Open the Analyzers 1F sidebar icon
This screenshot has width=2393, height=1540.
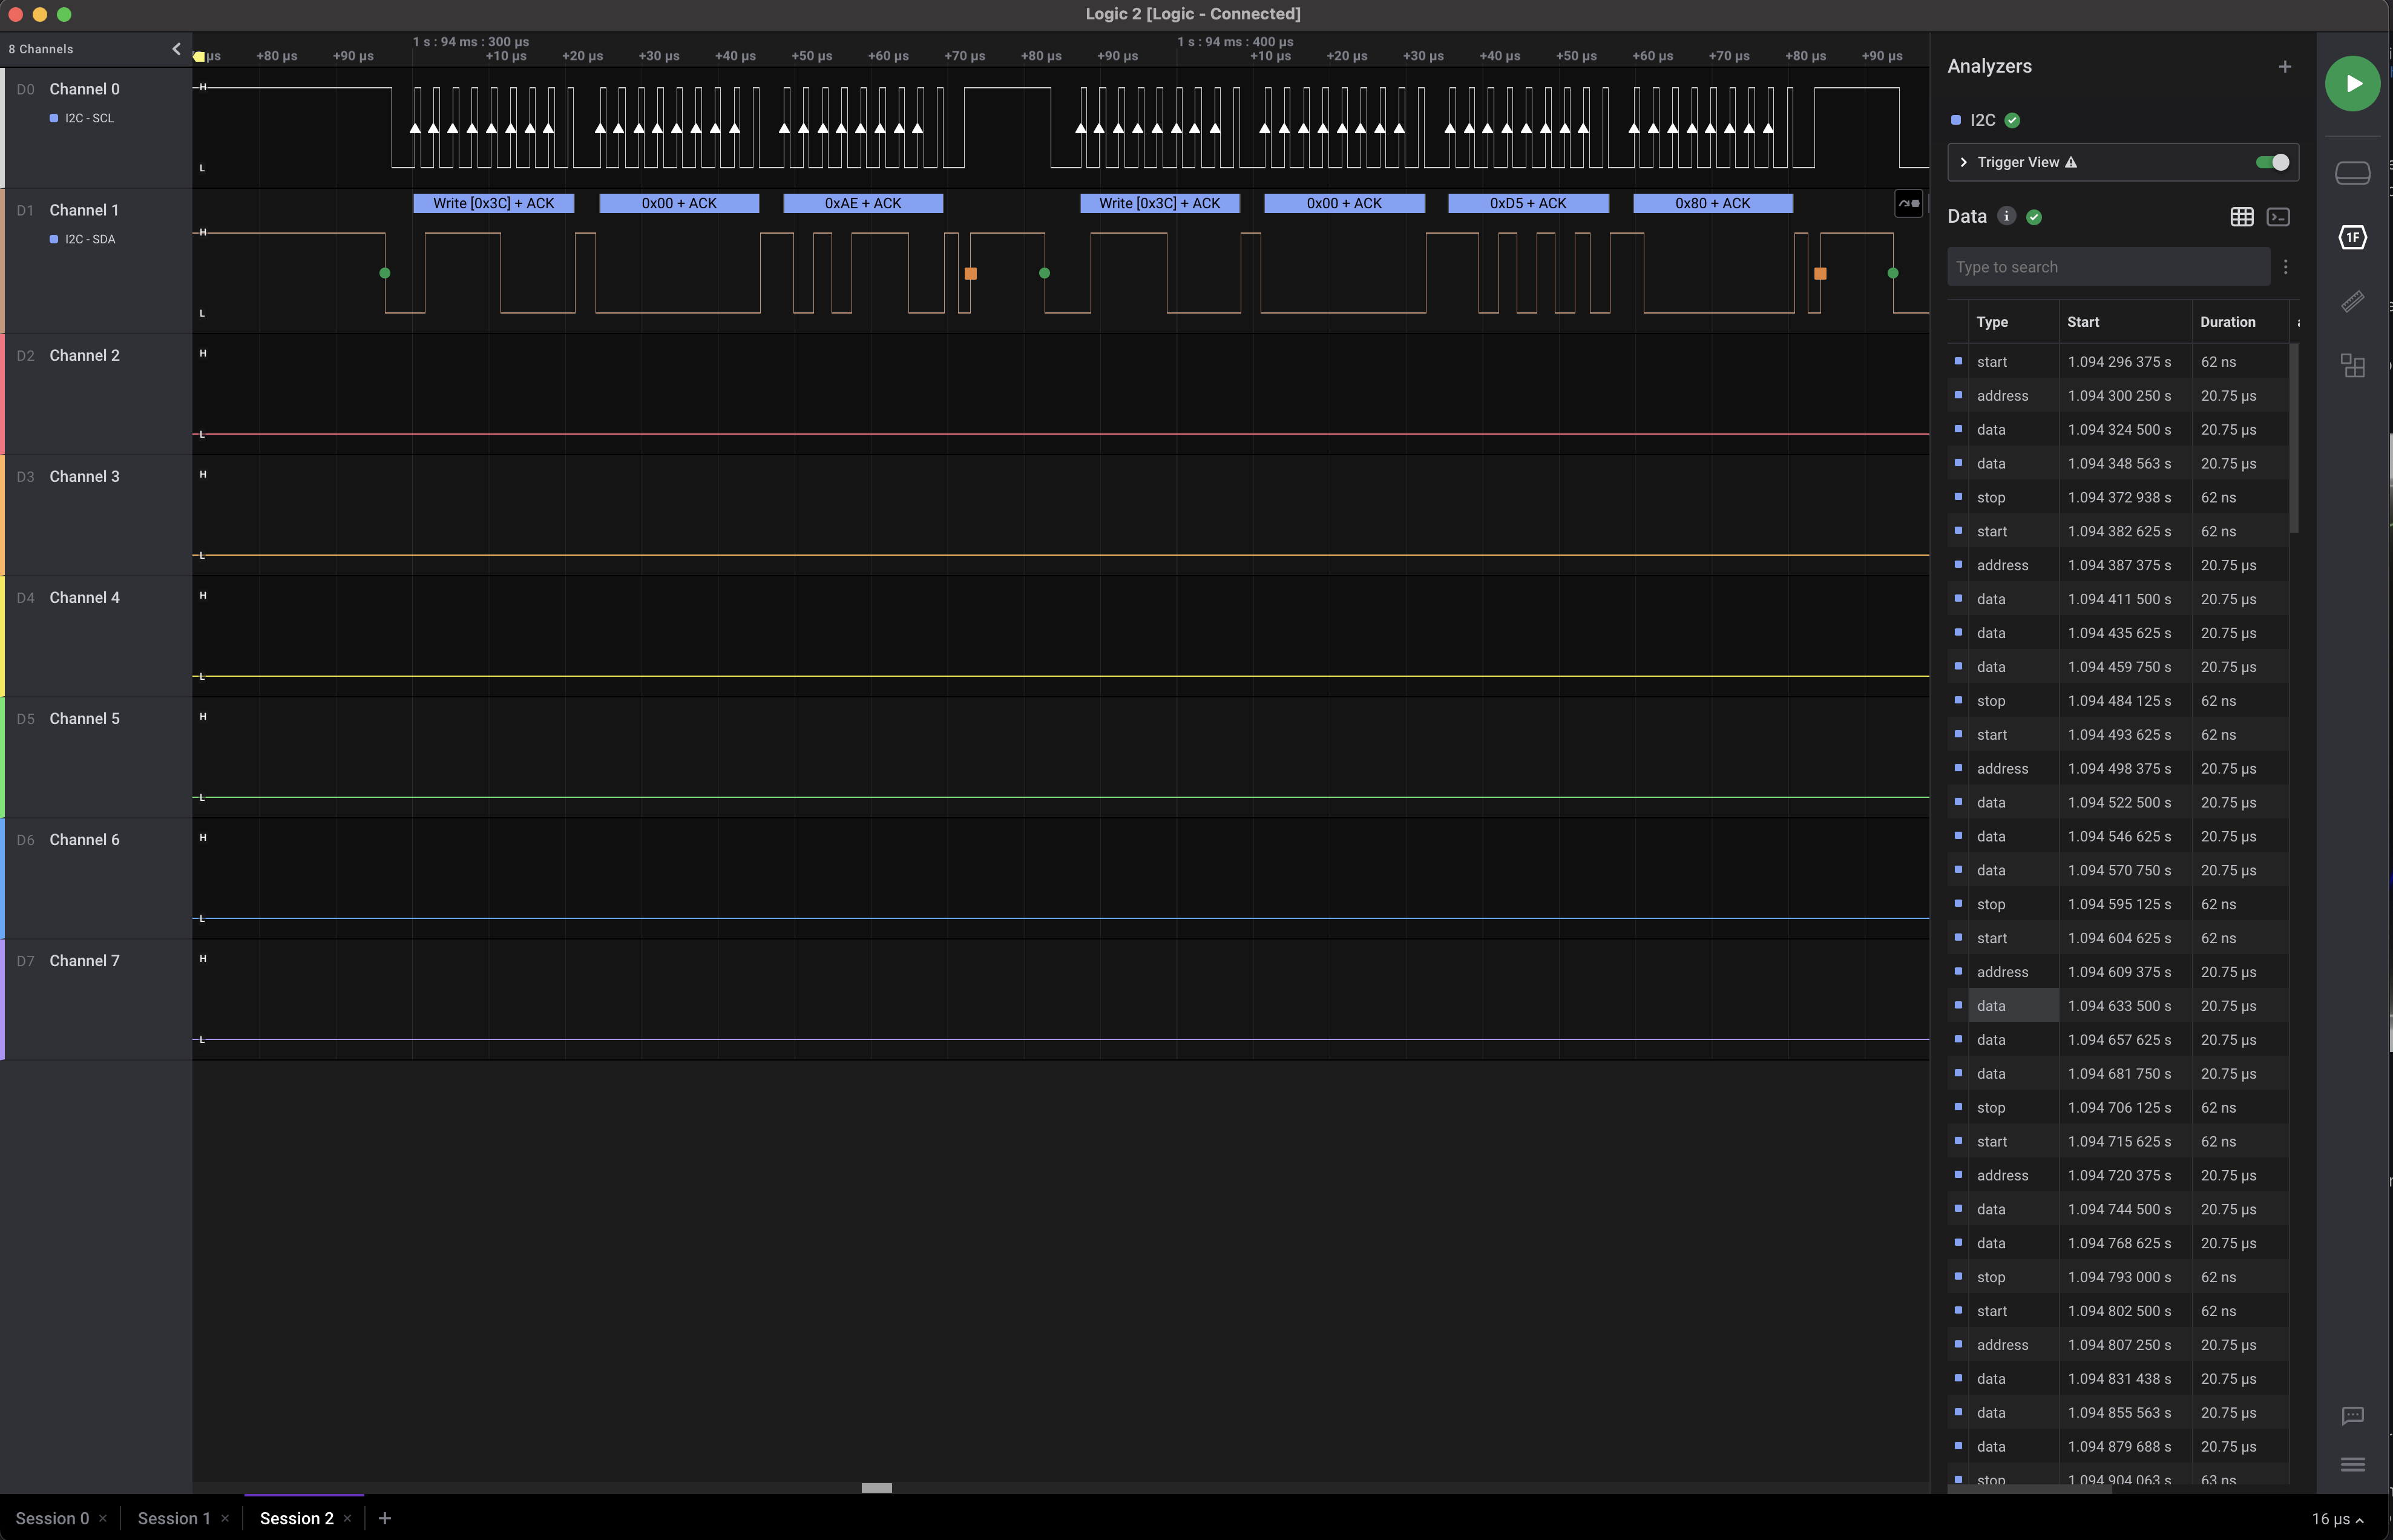pos(2352,237)
